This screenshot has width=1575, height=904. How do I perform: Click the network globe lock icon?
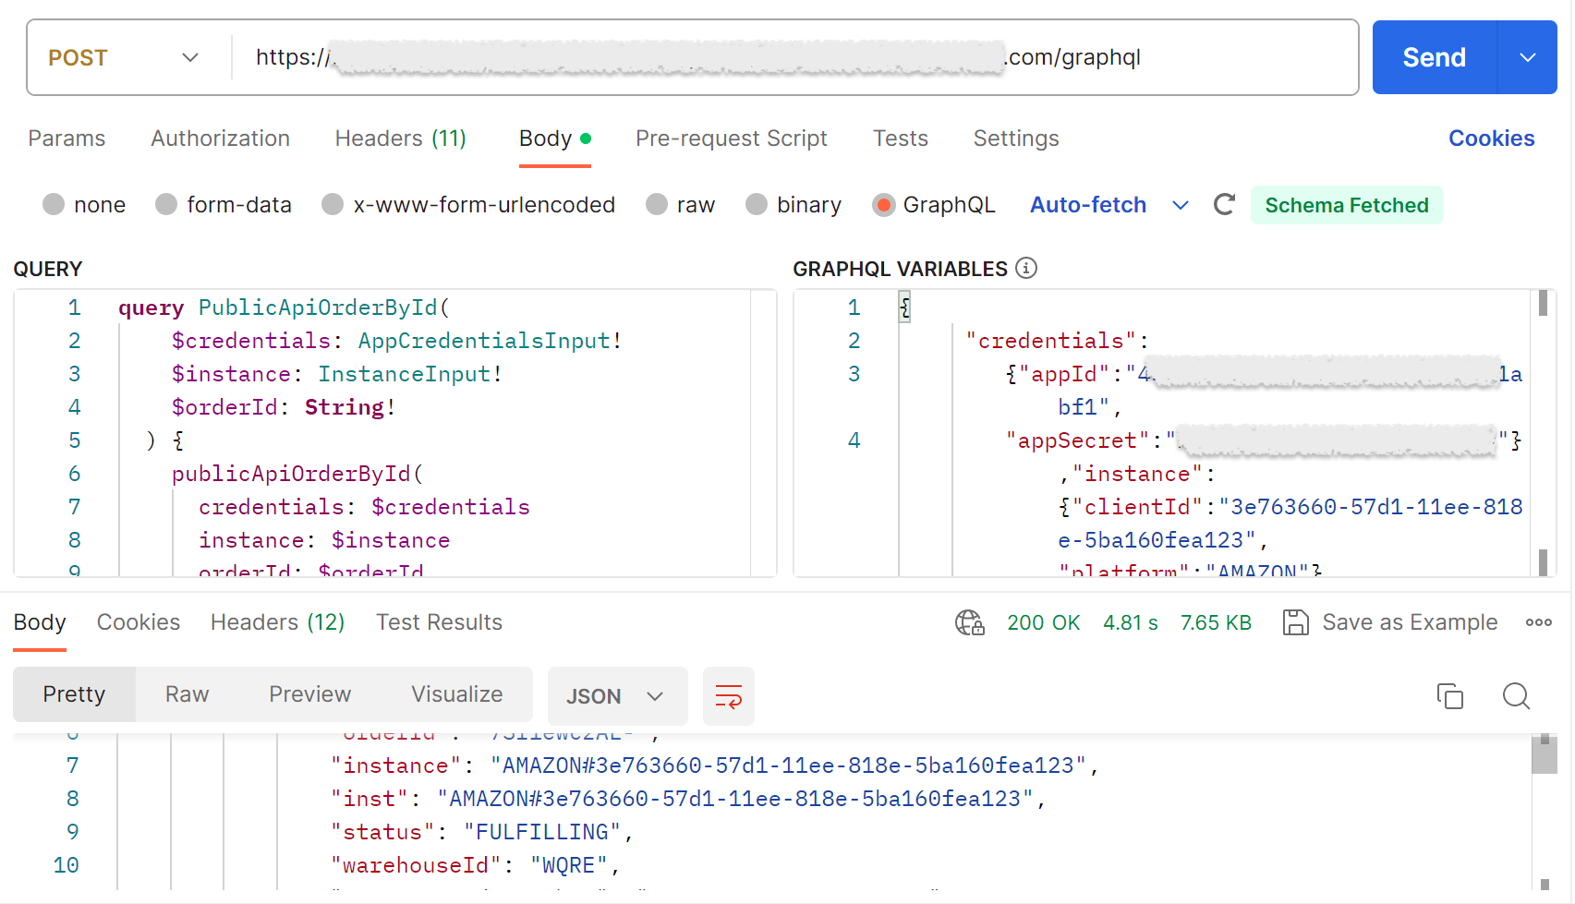[969, 623]
